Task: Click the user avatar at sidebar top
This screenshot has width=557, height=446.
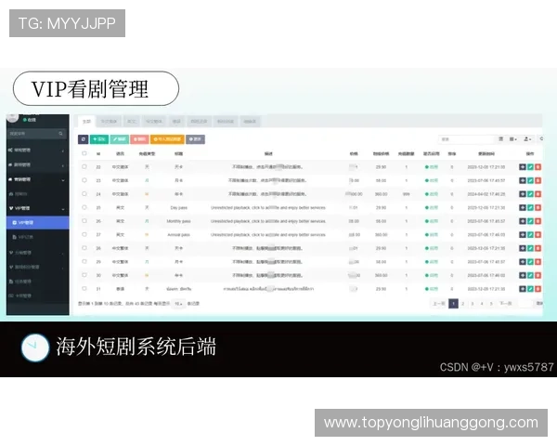Action: tap(13, 118)
